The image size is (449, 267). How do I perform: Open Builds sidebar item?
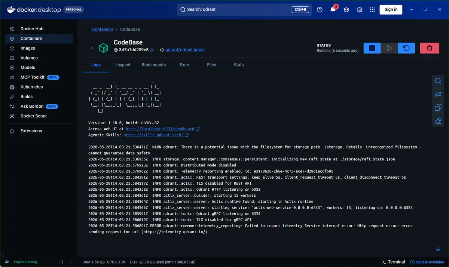[39, 96]
